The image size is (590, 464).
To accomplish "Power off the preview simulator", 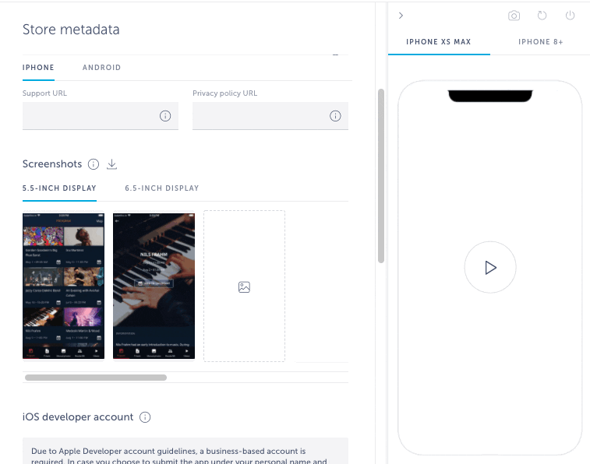I will (570, 16).
